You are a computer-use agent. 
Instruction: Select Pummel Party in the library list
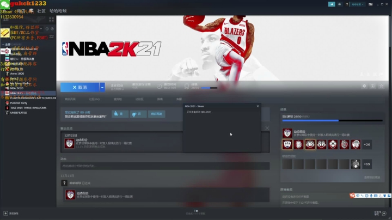tap(19, 103)
